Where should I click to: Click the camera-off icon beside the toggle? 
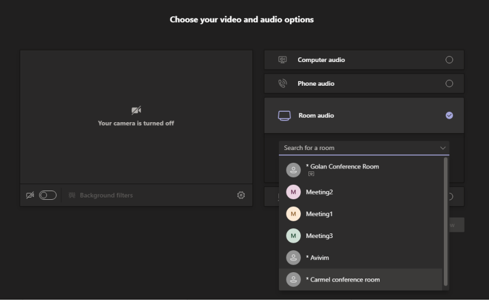point(30,195)
